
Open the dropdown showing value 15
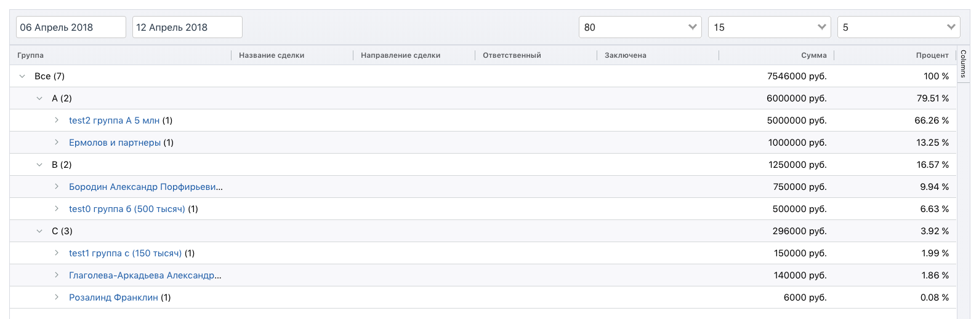769,27
